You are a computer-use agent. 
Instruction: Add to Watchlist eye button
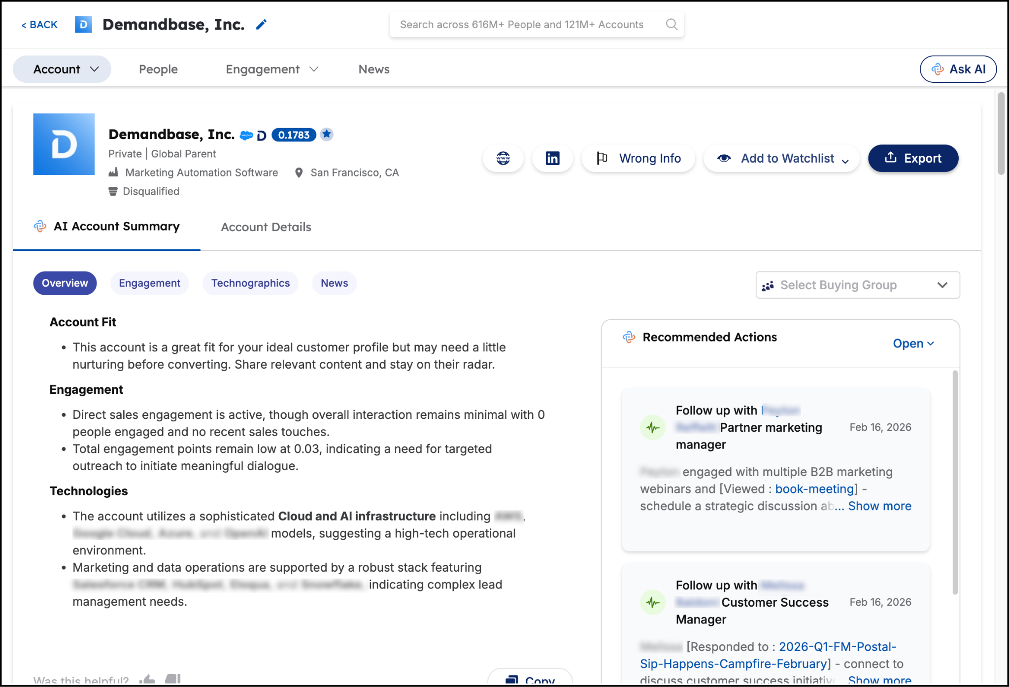tap(781, 158)
